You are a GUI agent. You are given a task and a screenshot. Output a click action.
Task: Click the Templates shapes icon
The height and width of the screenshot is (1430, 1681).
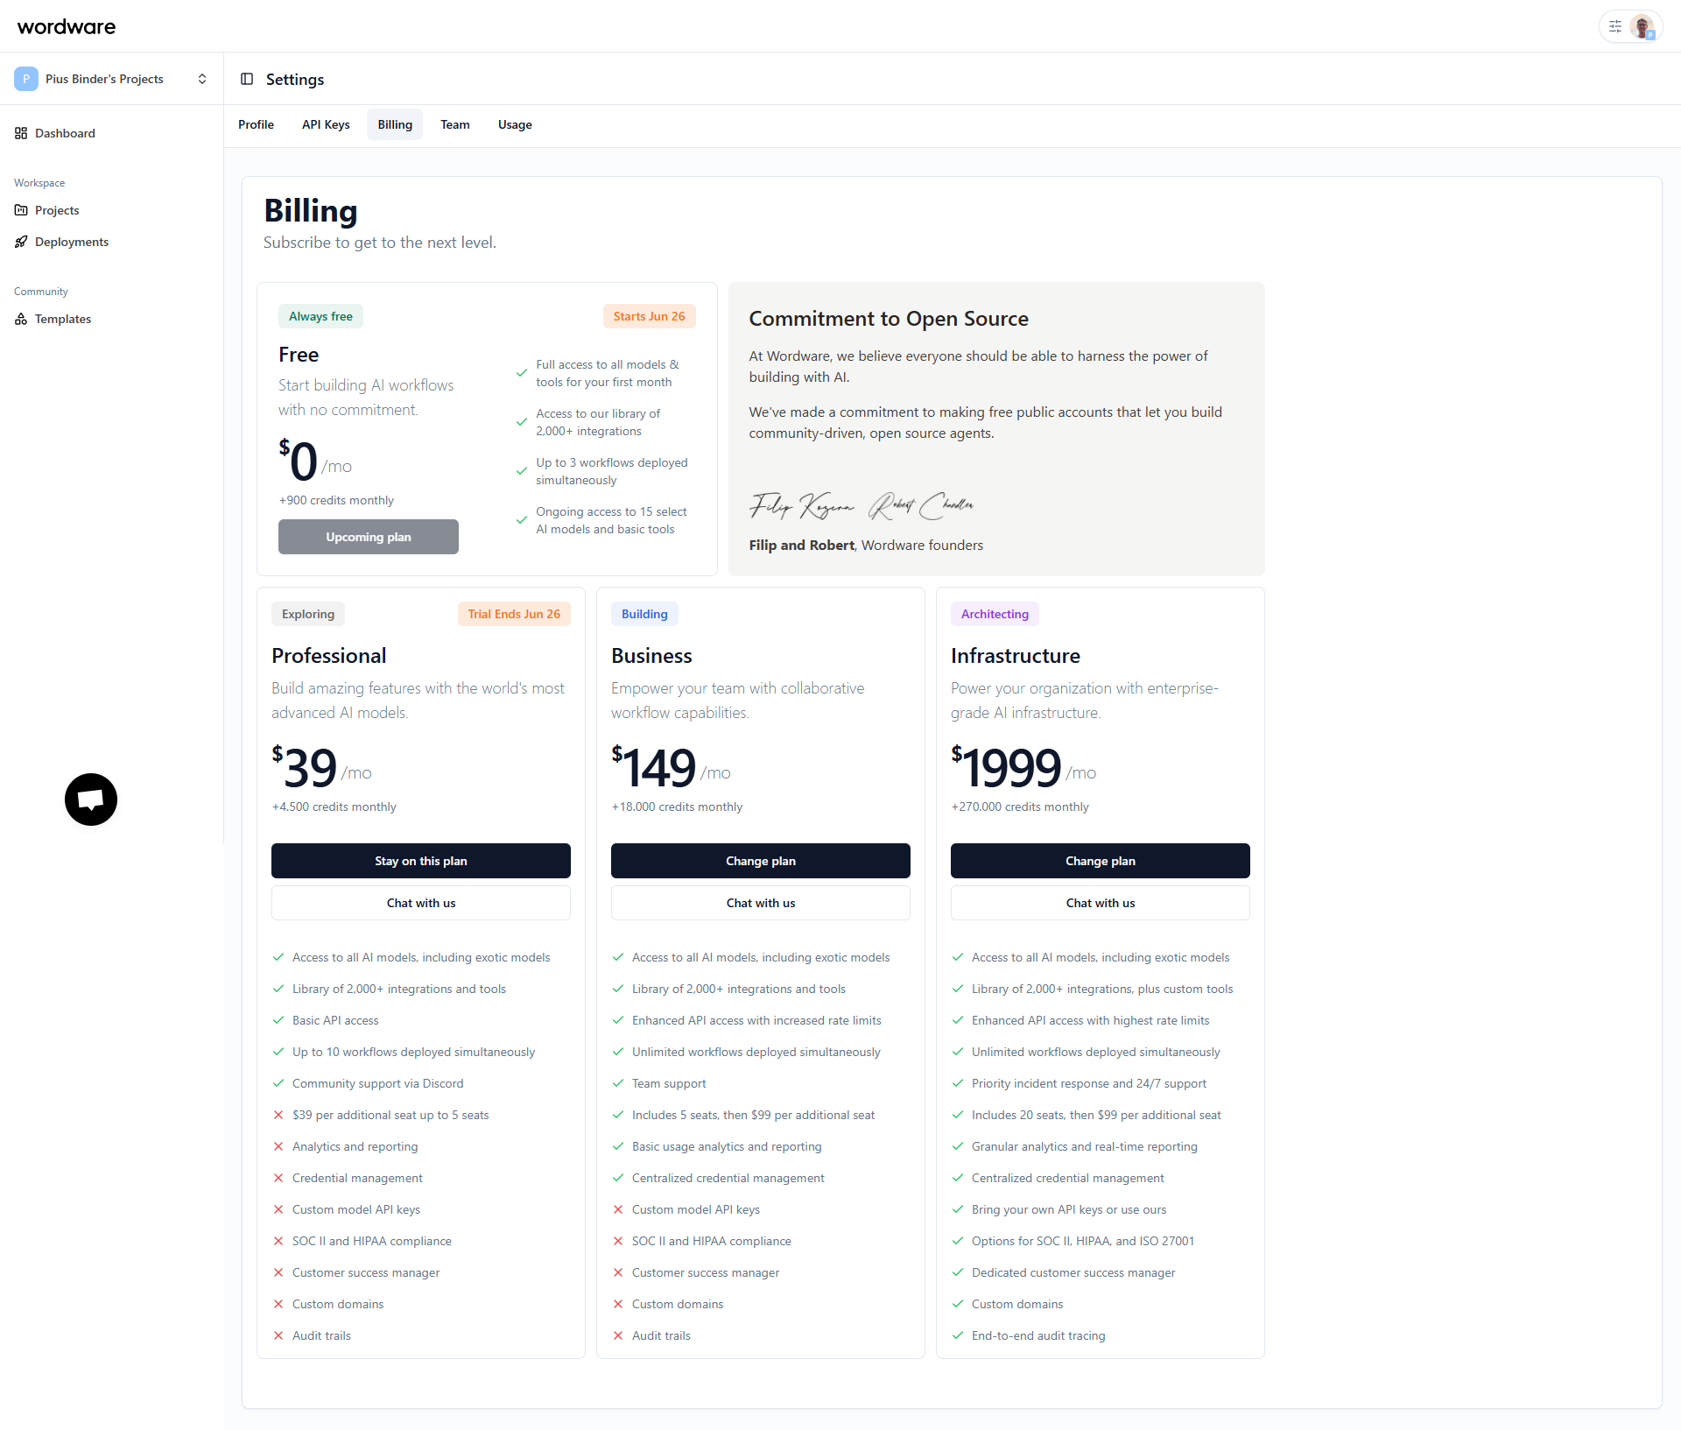pyautogui.click(x=21, y=319)
